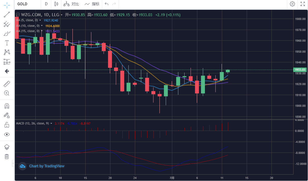
Task: Hide all drawings with eye icon
Action: point(7,134)
